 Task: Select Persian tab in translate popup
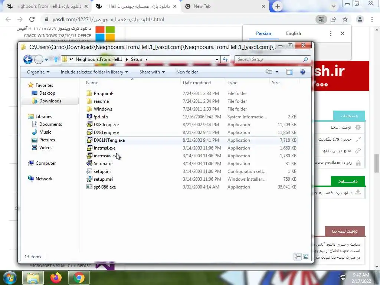[263, 33]
